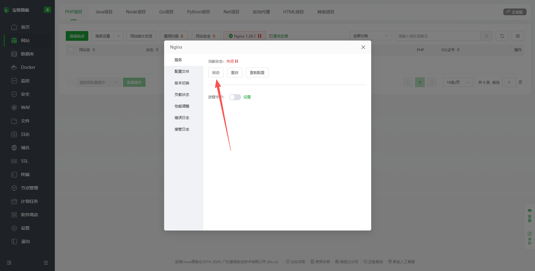The width and height of the screenshot is (535, 271).
Task: Switch to the 反向代理 tab
Action: (261, 12)
